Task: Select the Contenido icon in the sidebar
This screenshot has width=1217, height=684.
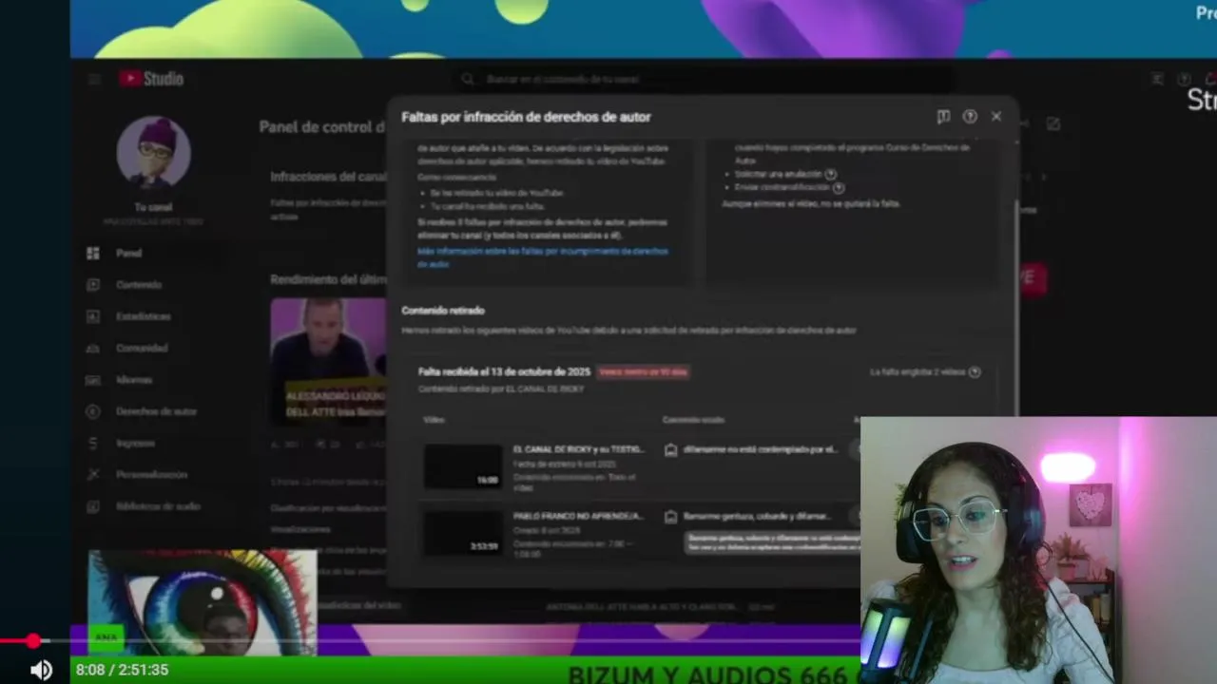Action: pos(93,284)
